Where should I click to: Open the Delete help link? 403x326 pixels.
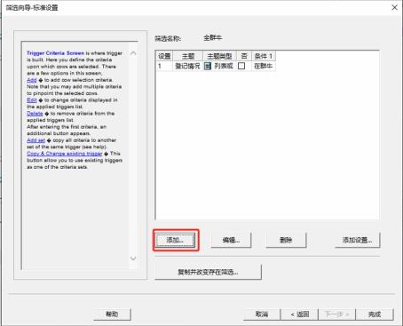[x=35, y=114]
